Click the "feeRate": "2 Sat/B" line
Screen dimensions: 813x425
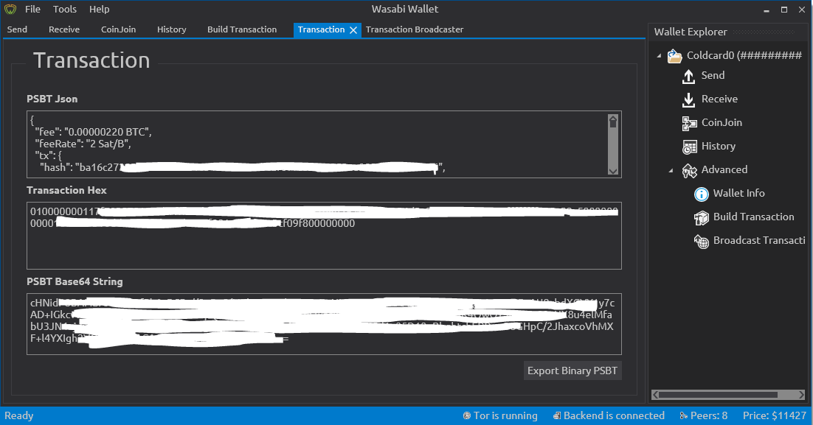tap(83, 144)
